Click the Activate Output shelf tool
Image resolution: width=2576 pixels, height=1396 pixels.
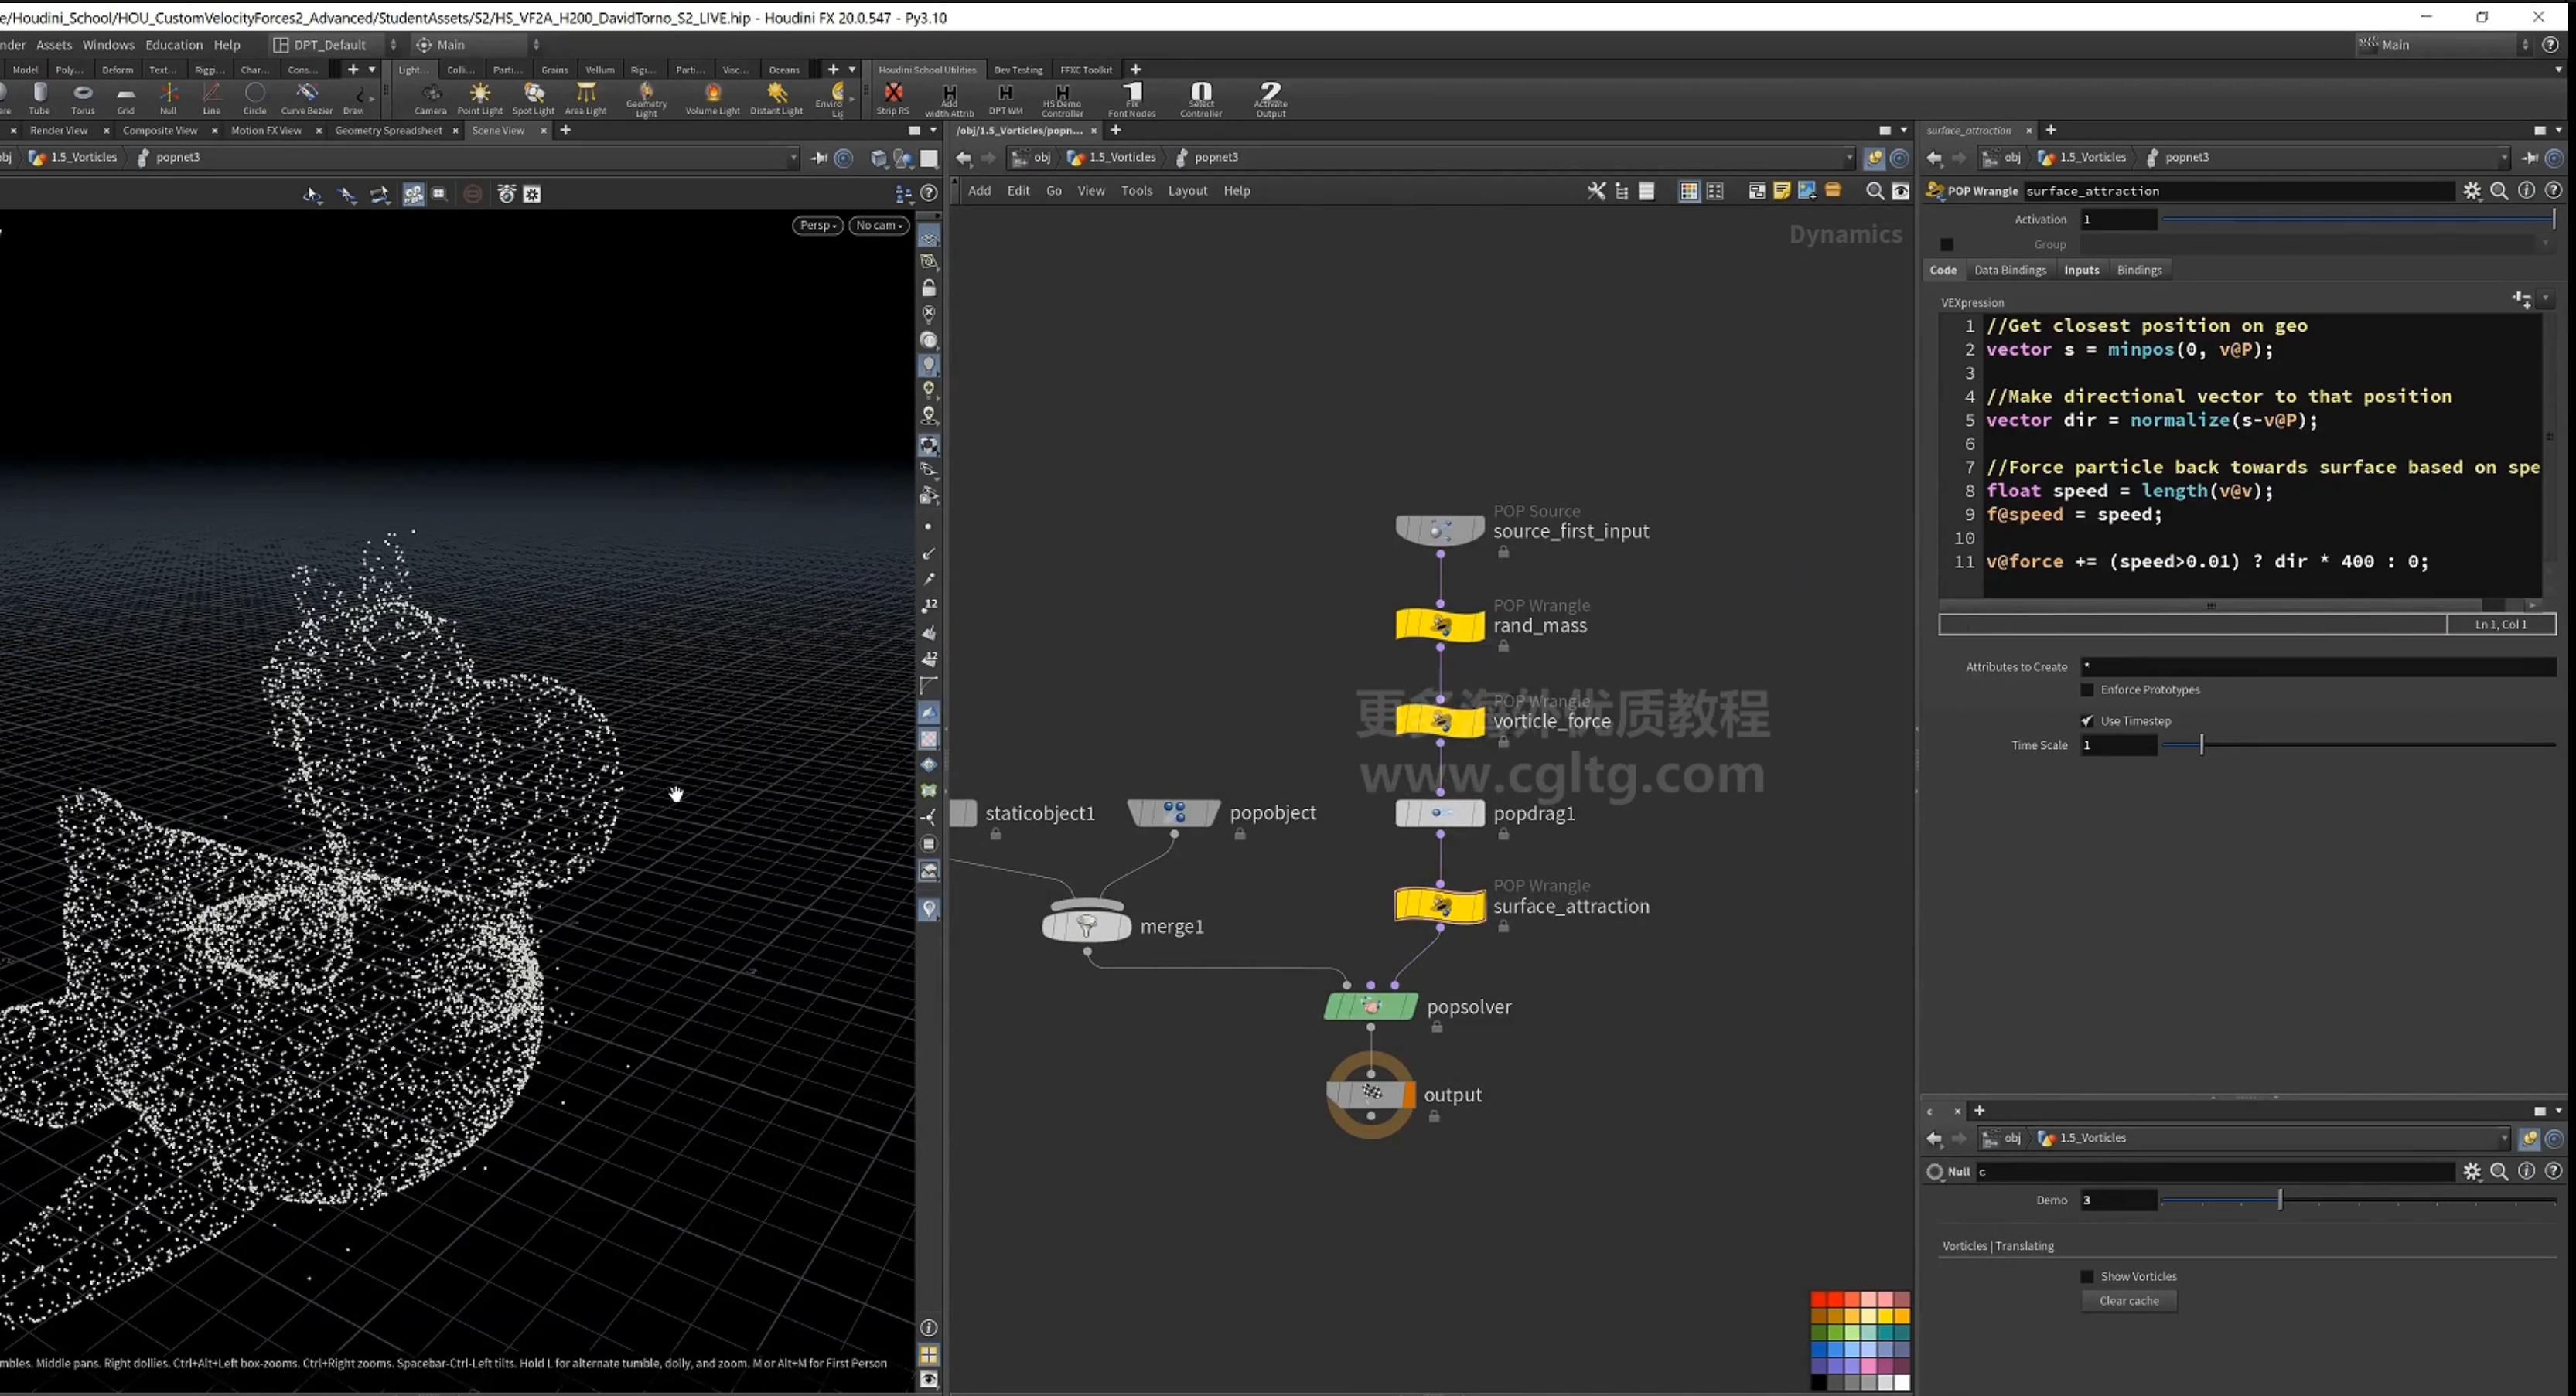[1270, 99]
